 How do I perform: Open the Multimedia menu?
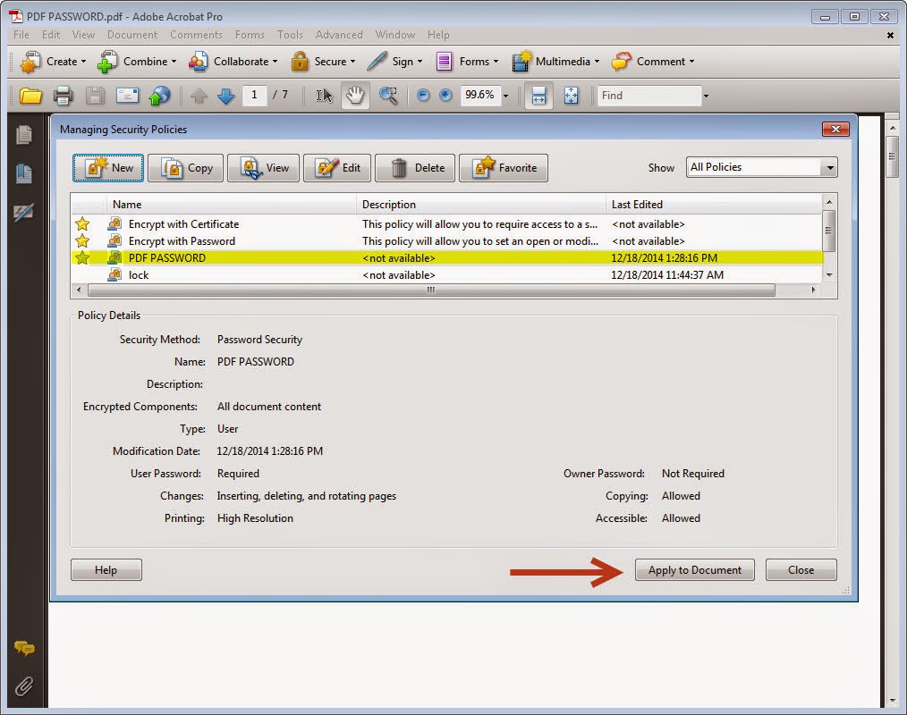coord(555,62)
